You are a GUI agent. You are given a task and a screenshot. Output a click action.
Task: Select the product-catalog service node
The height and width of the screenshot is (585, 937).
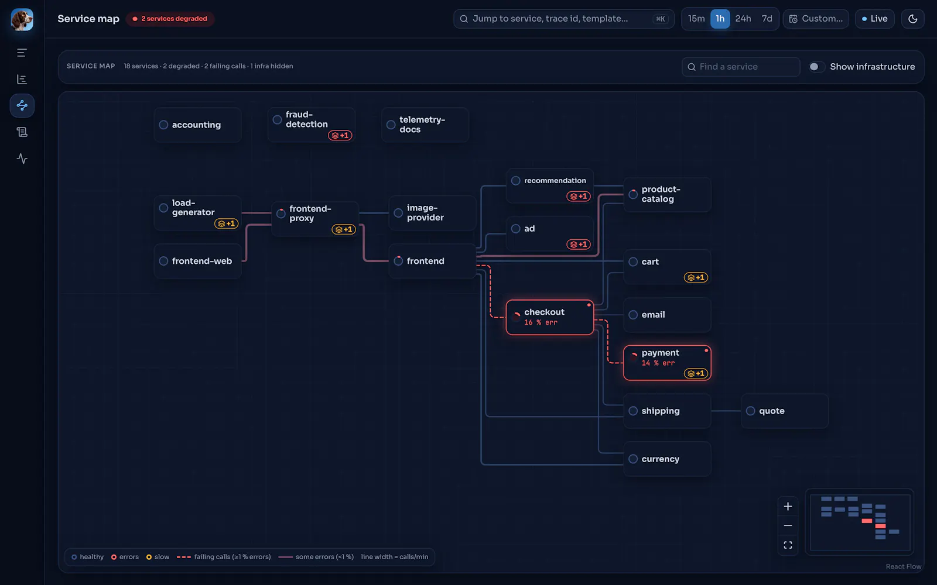coord(667,194)
